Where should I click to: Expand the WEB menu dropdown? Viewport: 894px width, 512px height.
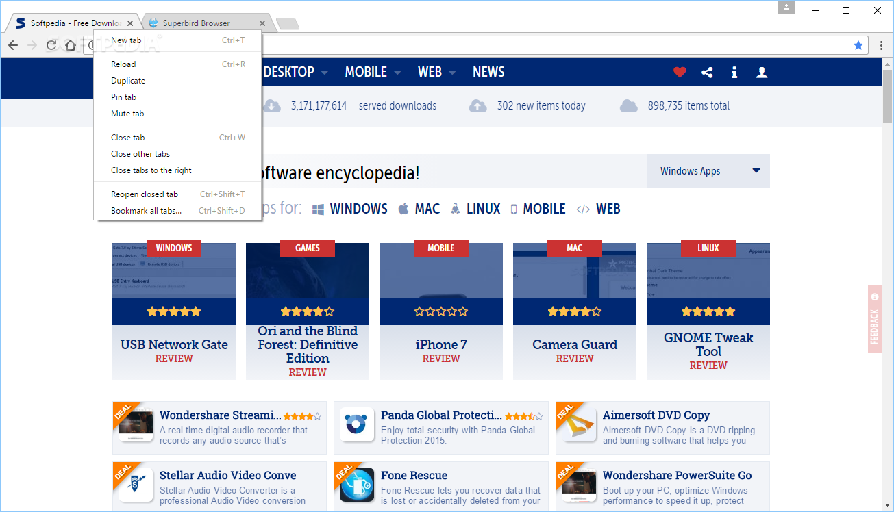click(x=452, y=73)
